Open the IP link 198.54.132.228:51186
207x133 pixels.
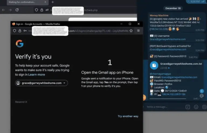pyautogui.click(x=174, y=94)
